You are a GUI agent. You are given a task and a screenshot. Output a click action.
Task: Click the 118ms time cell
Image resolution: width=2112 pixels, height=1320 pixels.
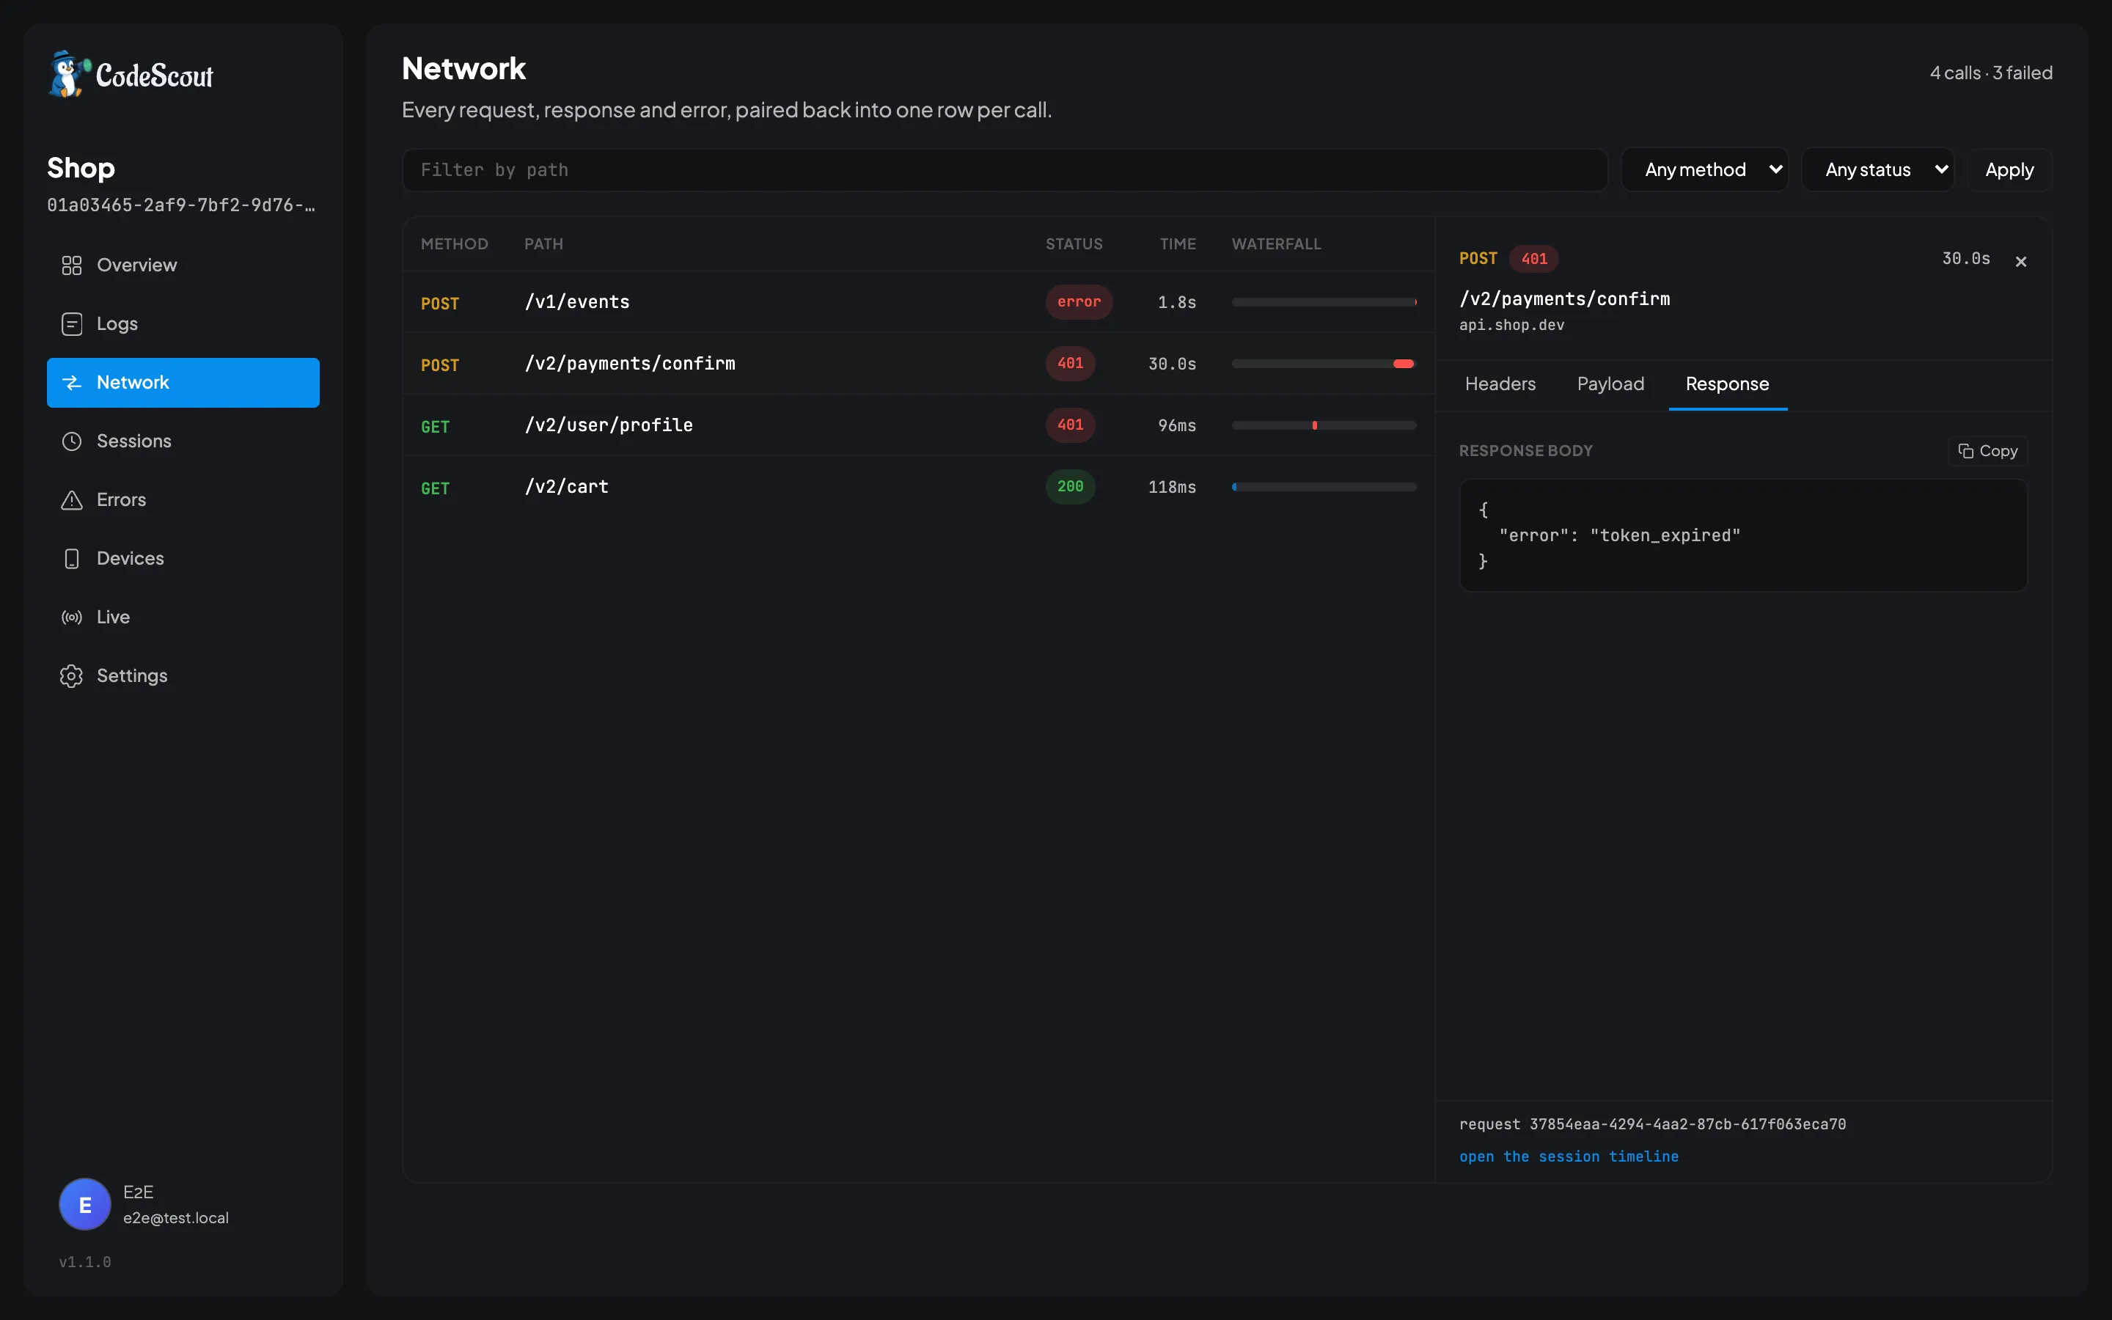[x=1171, y=487]
